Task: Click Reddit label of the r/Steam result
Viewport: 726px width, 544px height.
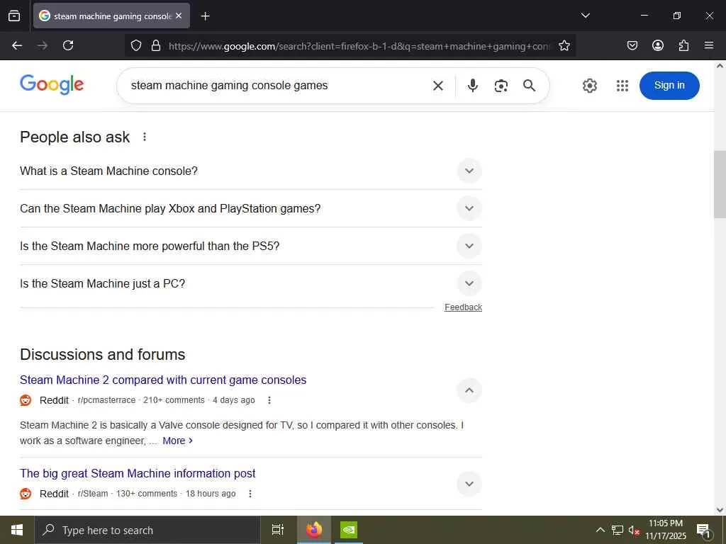Action: (54, 494)
